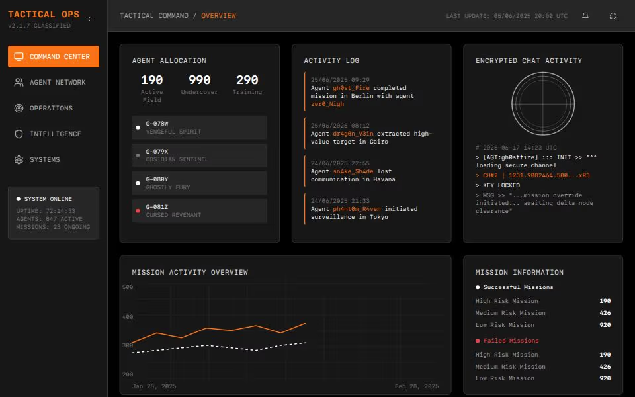The image size is (635, 397).
Task: Select agent G-079X Obsidian Sentinel row
Action: [200, 155]
